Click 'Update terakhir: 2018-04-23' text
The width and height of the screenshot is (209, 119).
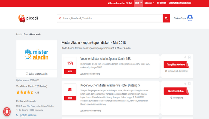28,80
